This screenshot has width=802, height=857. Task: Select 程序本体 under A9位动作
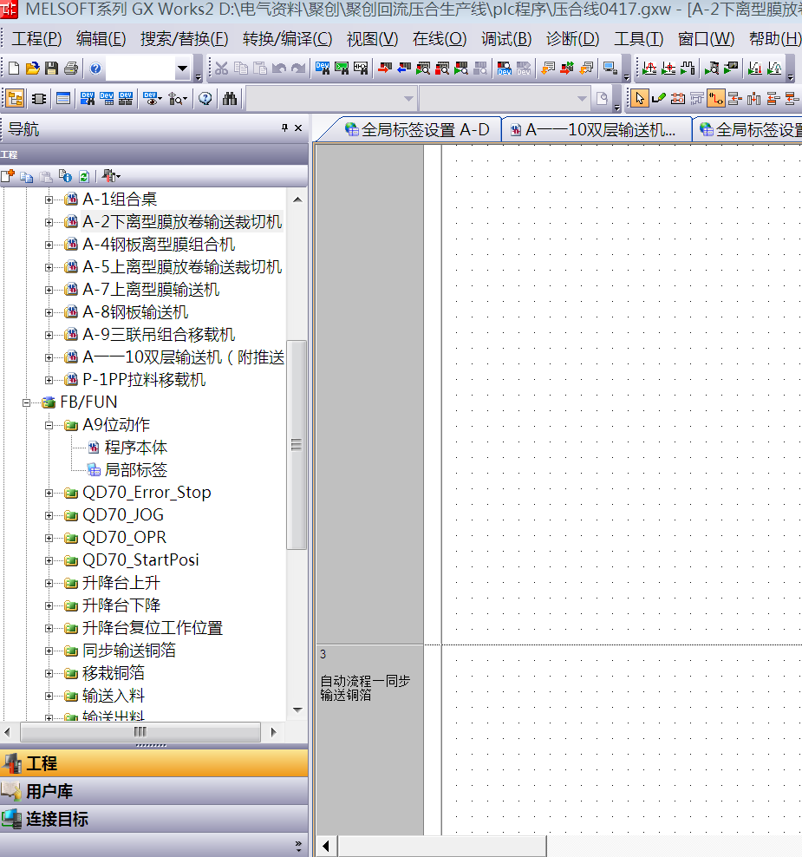coord(135,448)
